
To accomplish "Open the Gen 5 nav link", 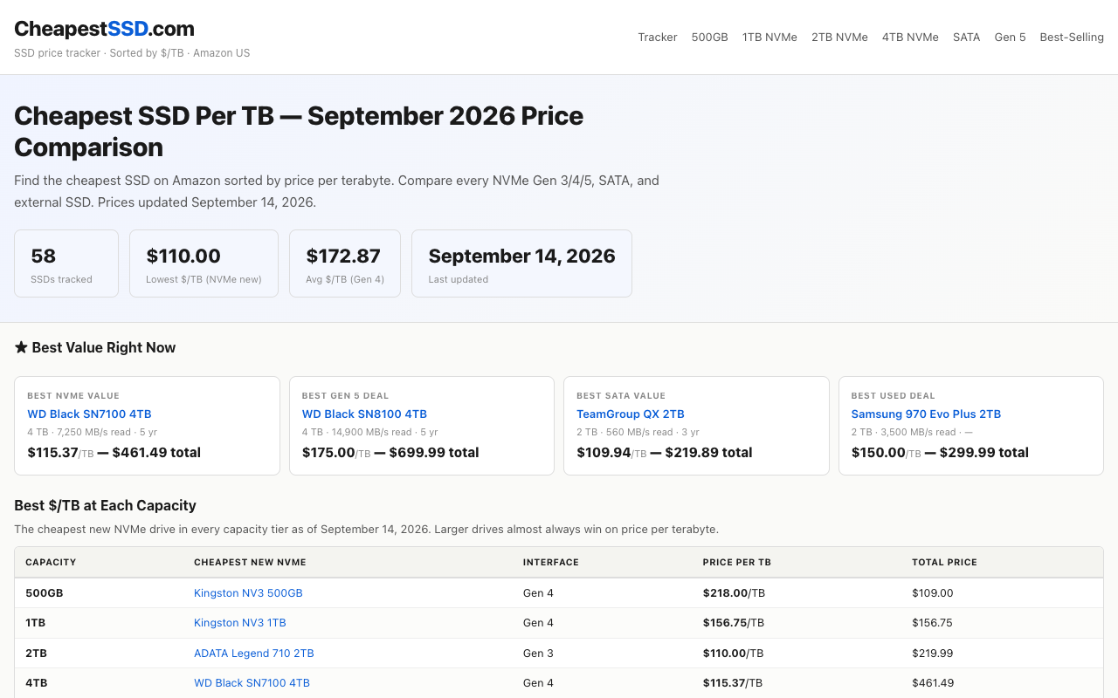I will [1010, 38].
